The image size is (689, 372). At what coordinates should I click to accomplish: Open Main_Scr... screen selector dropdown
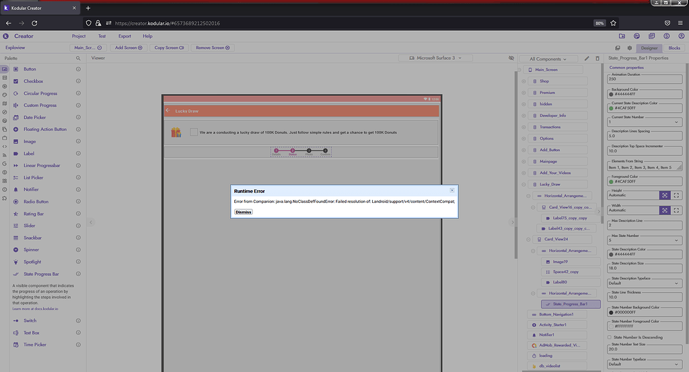[87, 48]
